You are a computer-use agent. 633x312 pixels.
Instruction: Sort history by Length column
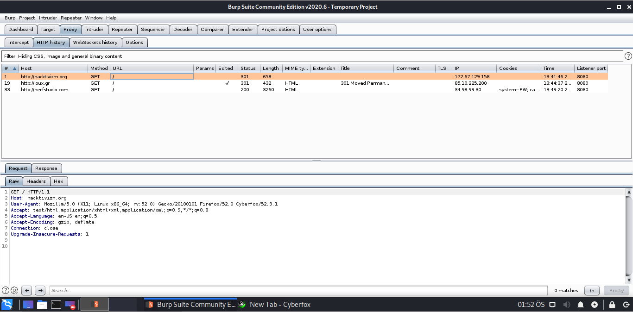(271, 68)
